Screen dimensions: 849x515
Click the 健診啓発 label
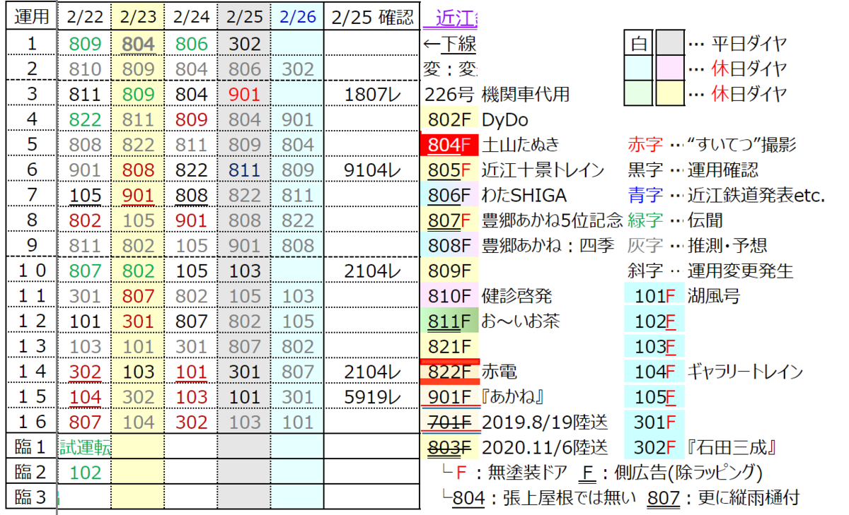click(516, 296)
